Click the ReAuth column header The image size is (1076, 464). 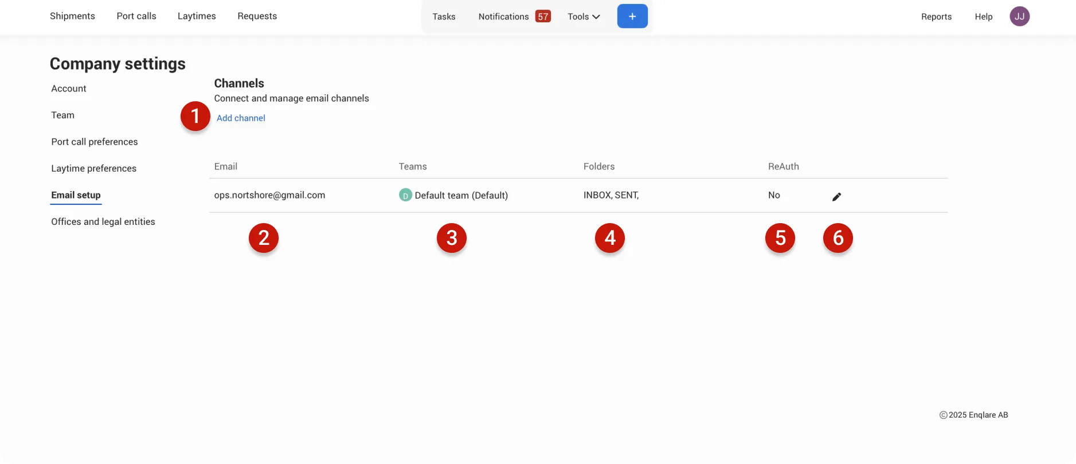[784, 166]
